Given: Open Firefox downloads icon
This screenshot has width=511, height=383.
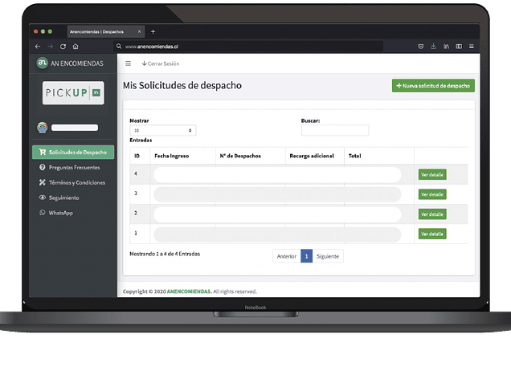Looking at the screenshot, I should [434, 47].
